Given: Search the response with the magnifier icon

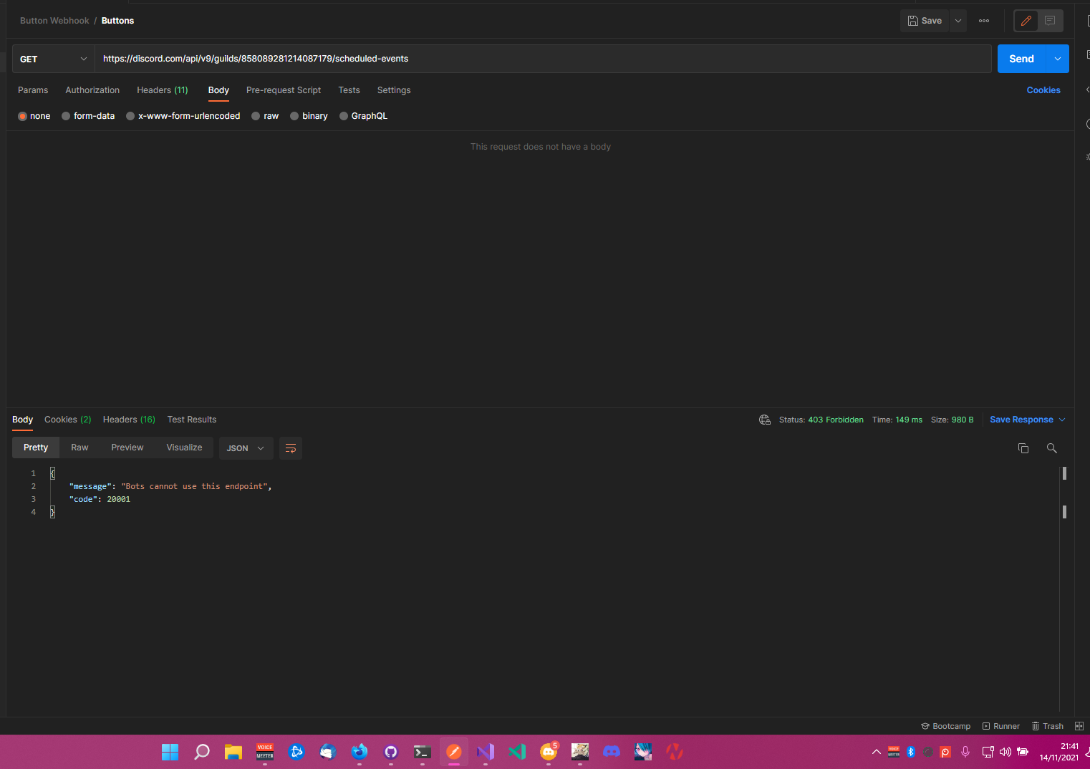Looking at the screenshot, I should [x=1052, y=448].
